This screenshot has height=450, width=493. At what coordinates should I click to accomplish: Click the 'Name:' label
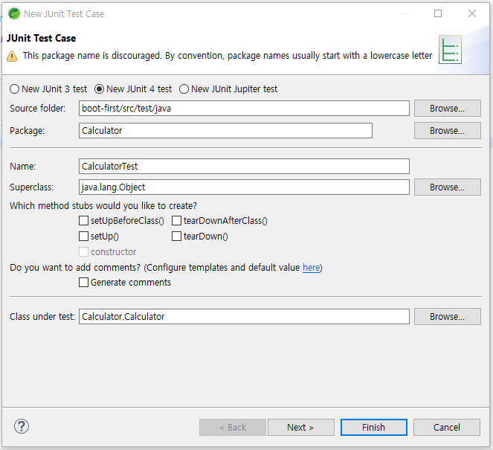(x=22, y=167)
